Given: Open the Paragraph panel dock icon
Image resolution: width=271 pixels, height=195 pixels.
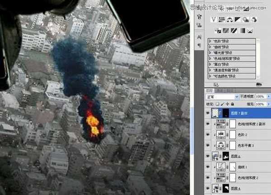Looking at the screenshot, I should pos(199,45).
